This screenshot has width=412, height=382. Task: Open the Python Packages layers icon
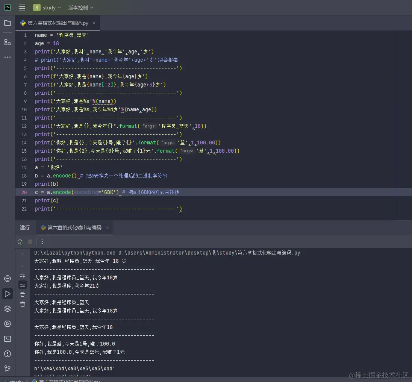pos(8,309)
